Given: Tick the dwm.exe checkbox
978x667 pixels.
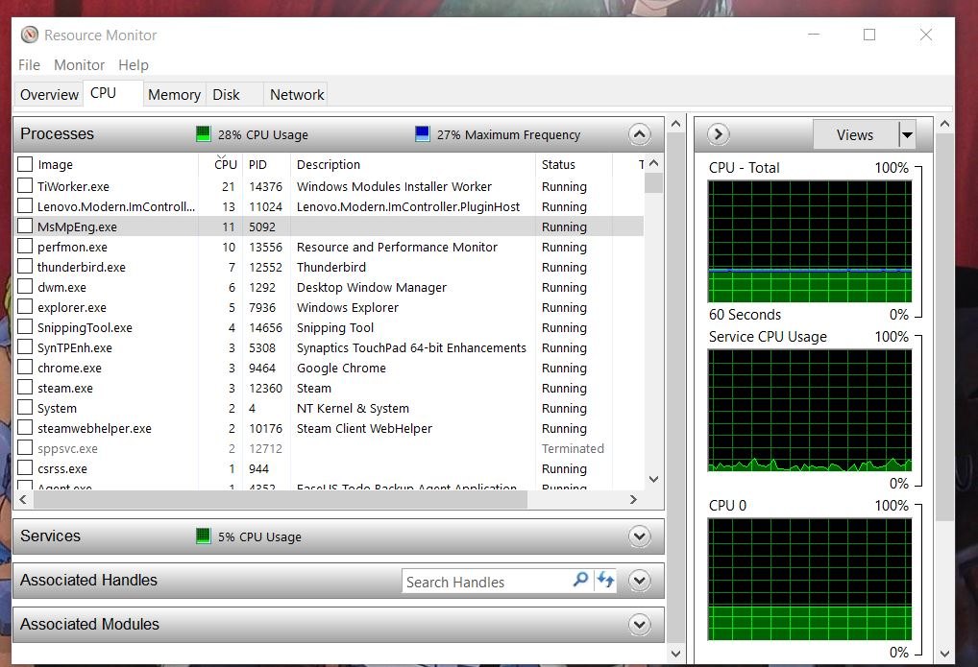Looking at the screenshot, I should pyautogui.click(x=25, y=286).
